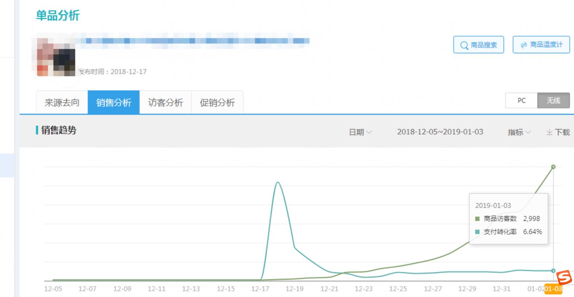Viewport: 574px width, 297px height.
Task: Click the 12-25 axis date label
Action: (398, 289)
